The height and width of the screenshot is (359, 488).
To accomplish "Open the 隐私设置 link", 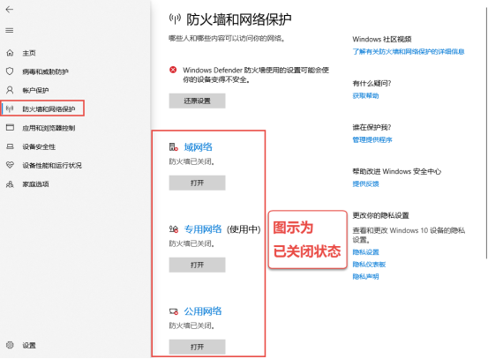I will (x=365, y=252).
